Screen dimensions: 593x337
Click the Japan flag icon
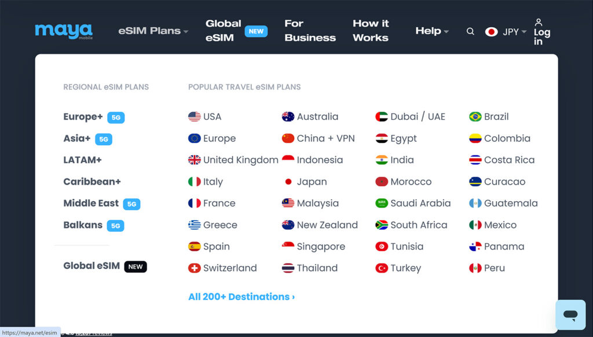click(288, 182)
